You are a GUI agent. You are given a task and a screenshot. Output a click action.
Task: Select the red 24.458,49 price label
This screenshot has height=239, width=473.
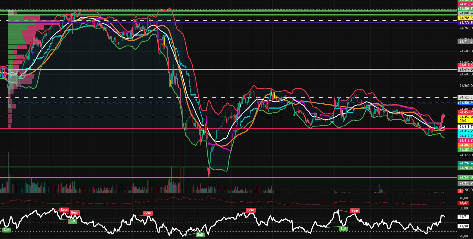465,112
